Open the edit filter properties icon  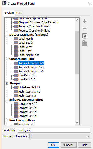[x=85, y=36]
